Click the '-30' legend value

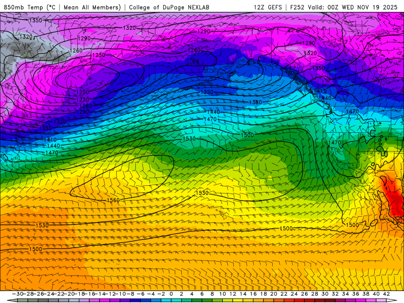[18, 294]
